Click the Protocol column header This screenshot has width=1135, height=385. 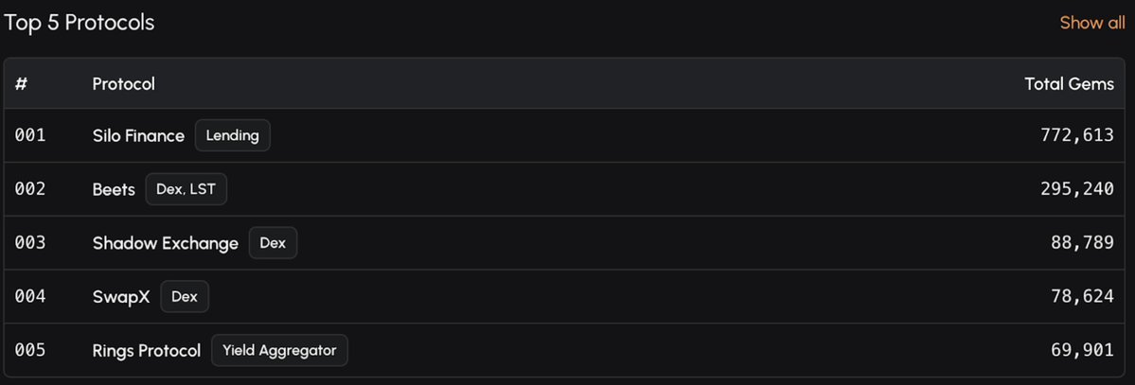coord(124,84)
